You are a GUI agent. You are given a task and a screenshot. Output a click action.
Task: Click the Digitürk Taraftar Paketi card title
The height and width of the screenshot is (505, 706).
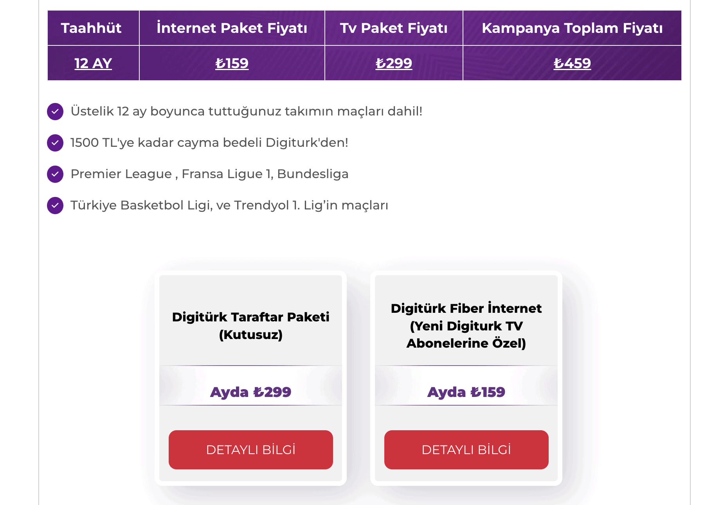coord(250,326)
